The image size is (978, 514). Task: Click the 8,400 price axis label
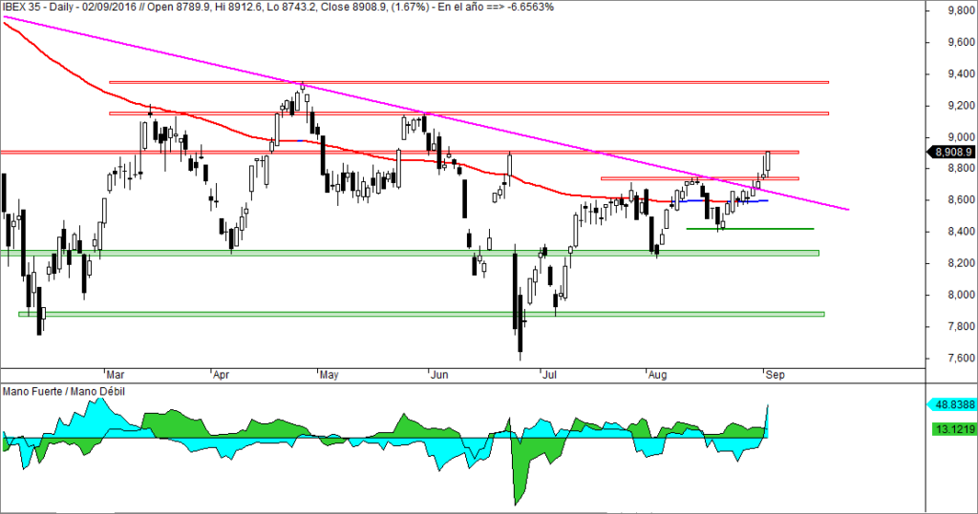(x=961, y=232)
